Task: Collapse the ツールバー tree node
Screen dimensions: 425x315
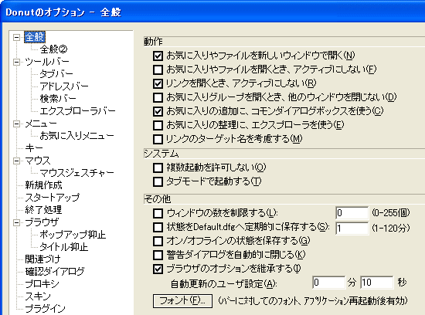Action: [16, 63]
